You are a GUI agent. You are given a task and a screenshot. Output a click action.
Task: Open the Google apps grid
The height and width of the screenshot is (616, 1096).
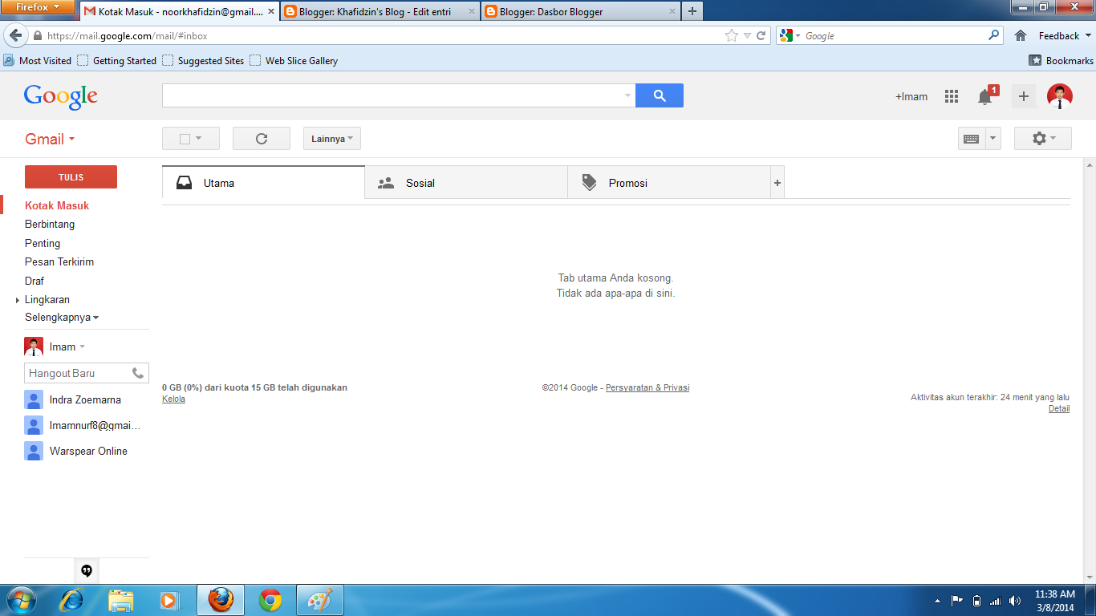952,96
